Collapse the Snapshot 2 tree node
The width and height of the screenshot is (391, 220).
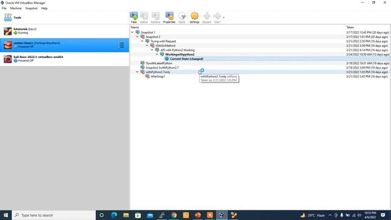137,37
